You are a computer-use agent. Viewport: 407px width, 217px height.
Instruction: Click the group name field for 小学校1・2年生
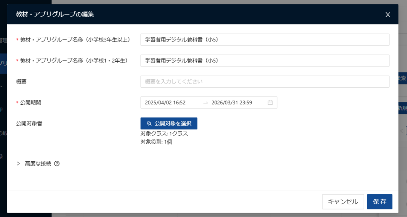coord(265,61)
